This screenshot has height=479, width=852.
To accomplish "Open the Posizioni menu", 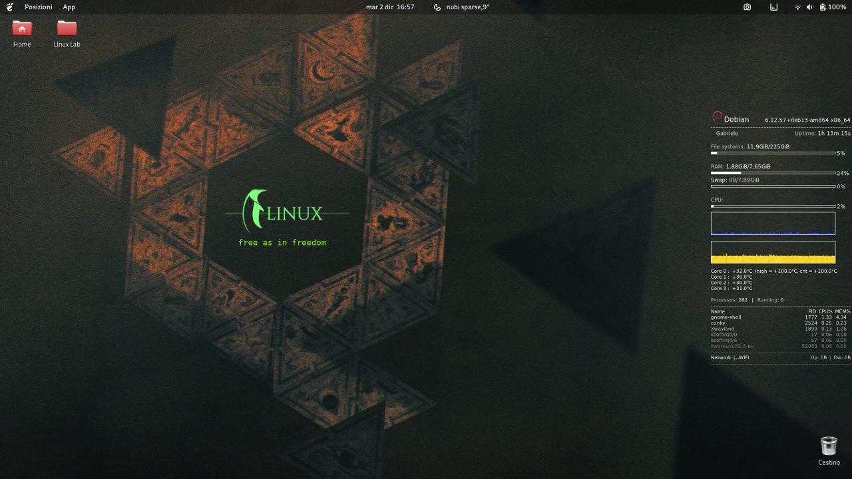I will 38,7.
